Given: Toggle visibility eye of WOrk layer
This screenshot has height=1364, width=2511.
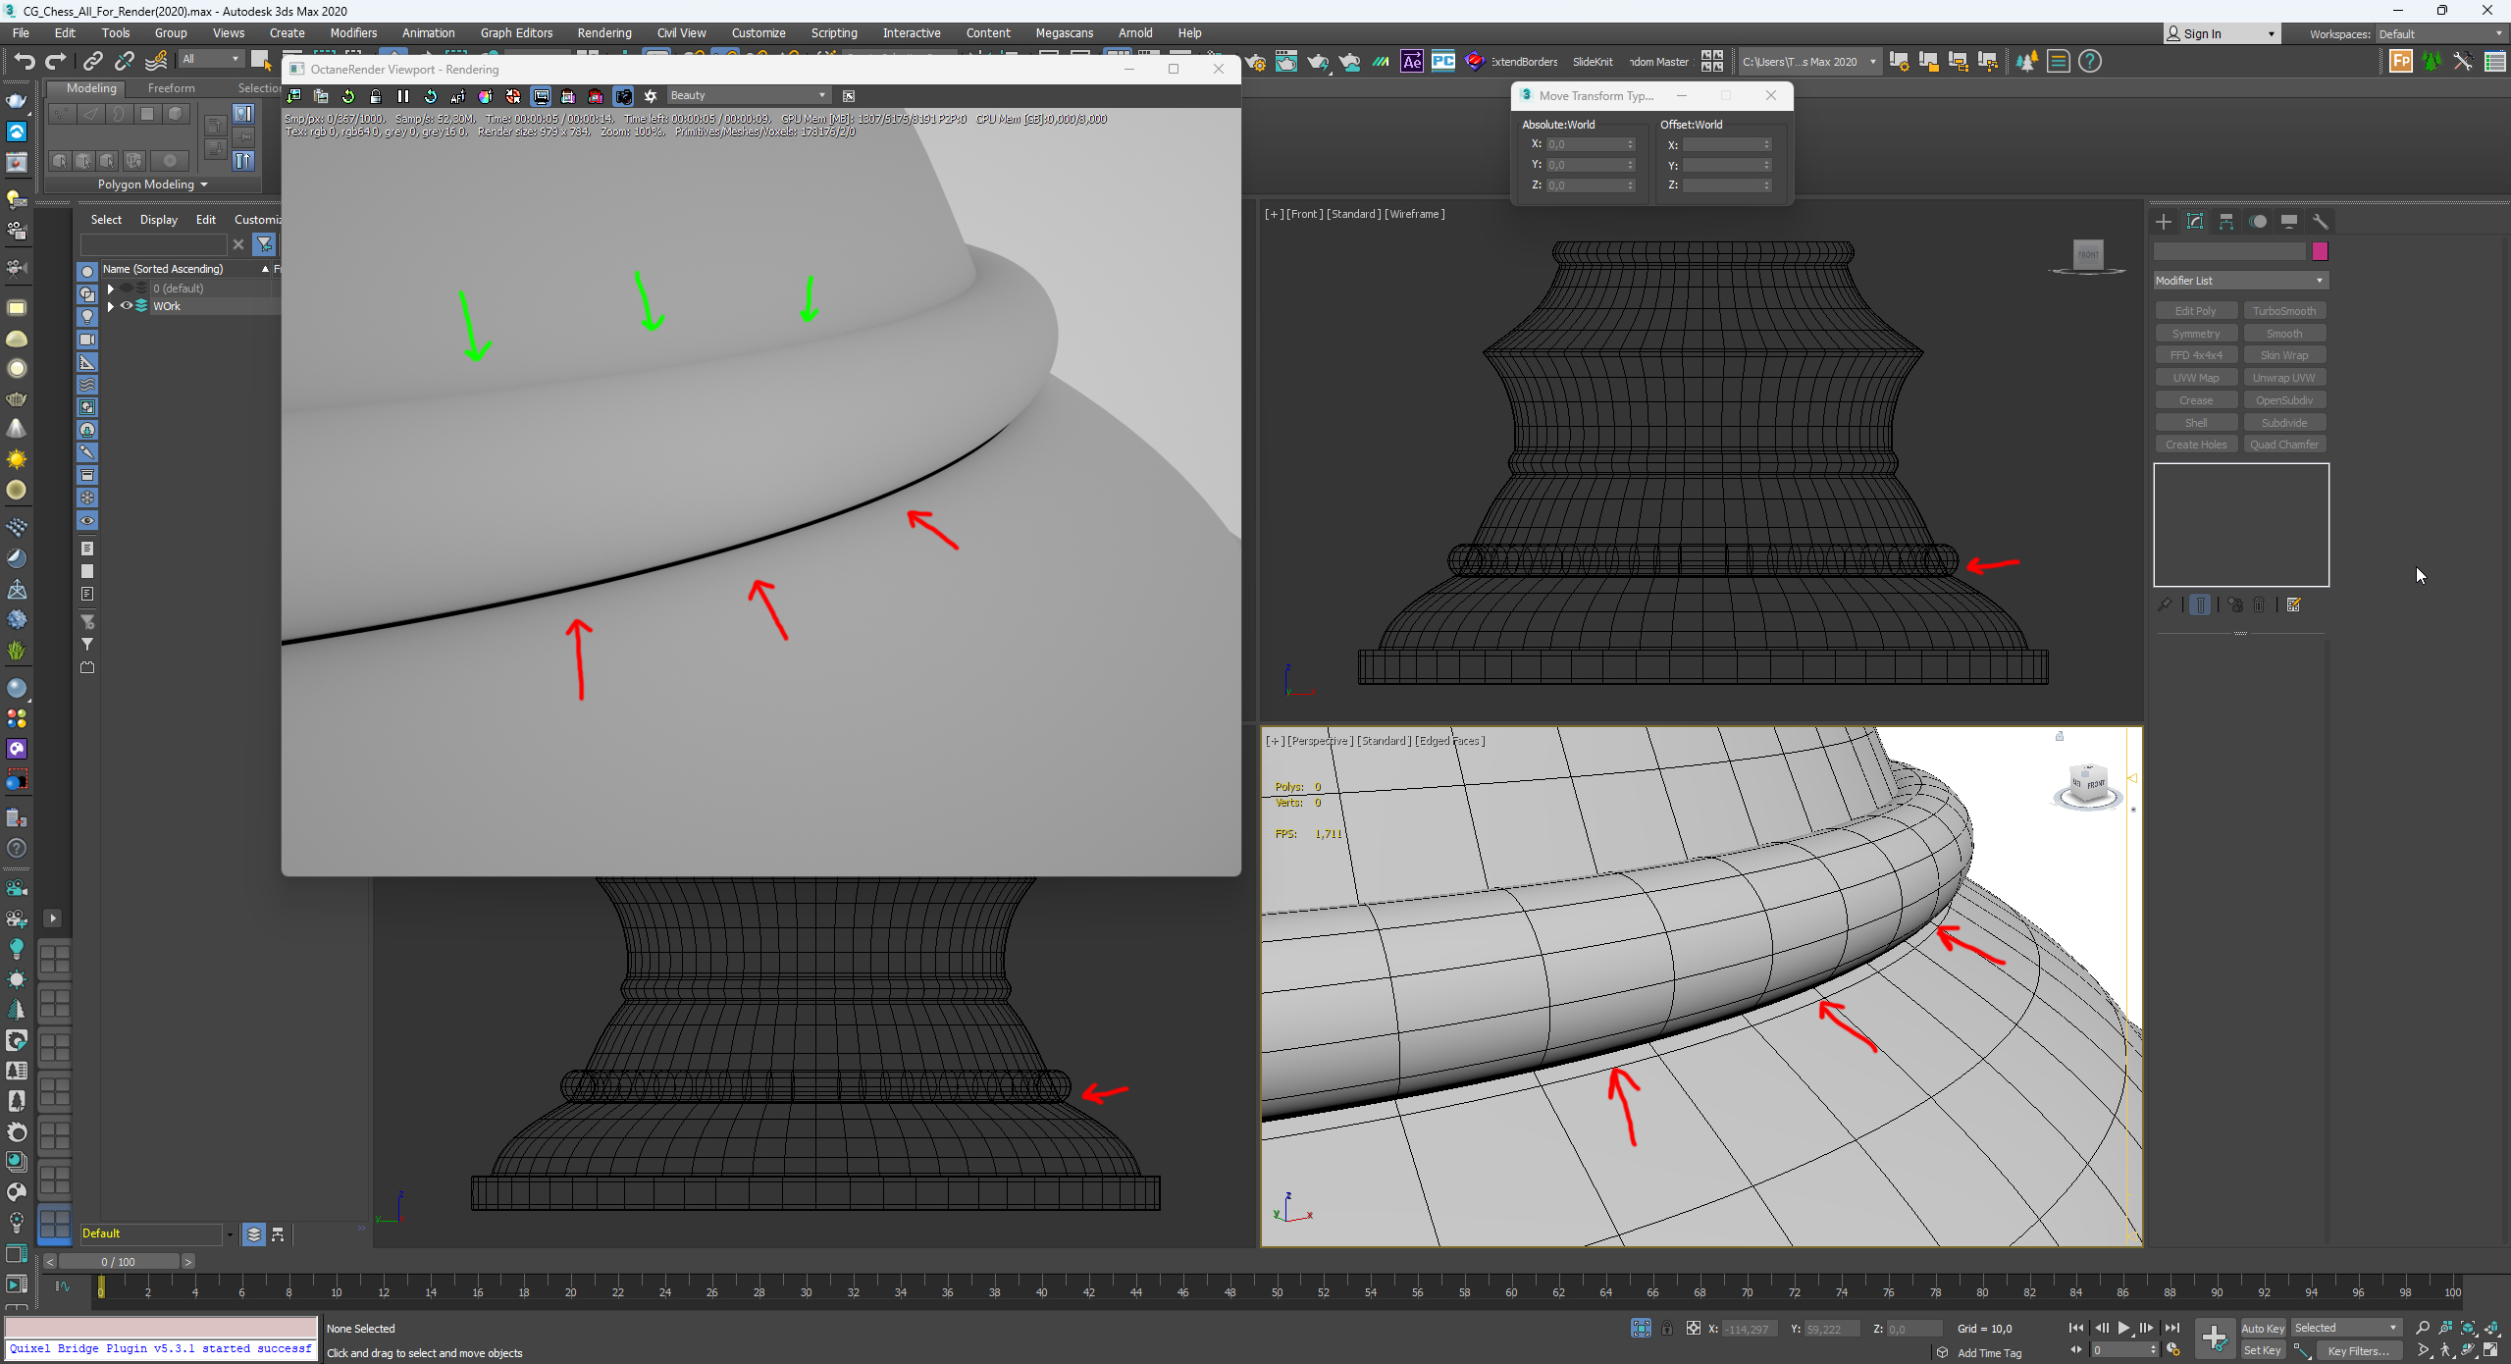Looking at the screenshot, I should pyautogui.click(x=127, y=306).
